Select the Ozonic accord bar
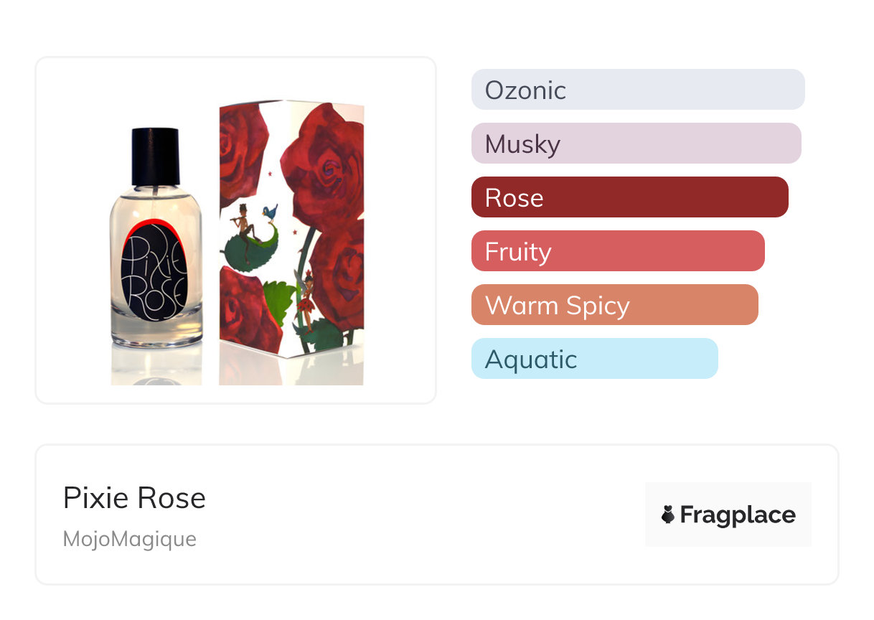 (x=638, y=90)
